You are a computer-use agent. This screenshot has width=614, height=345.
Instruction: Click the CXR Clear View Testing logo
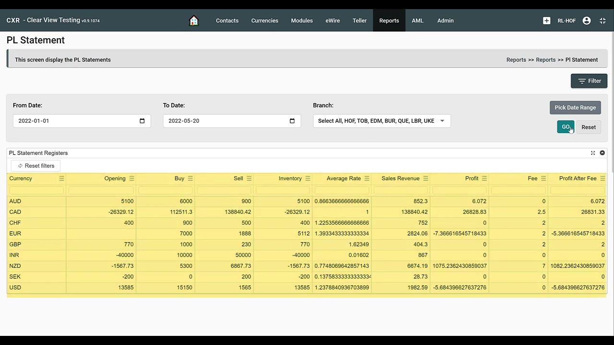click(x=53, y=21)
